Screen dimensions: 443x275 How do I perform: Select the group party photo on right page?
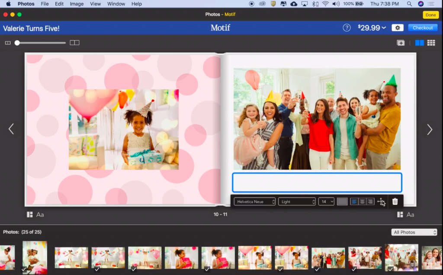click(317, 119)
